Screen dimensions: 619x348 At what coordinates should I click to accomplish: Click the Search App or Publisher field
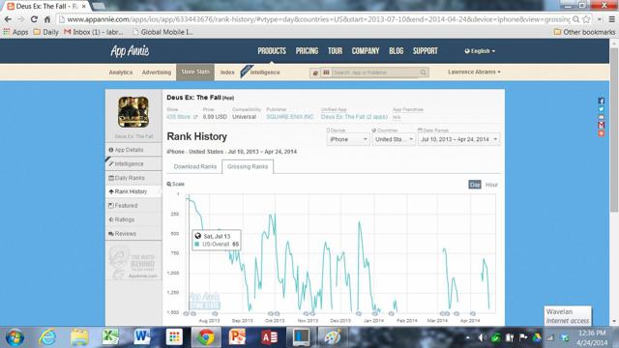coord(375,72)
